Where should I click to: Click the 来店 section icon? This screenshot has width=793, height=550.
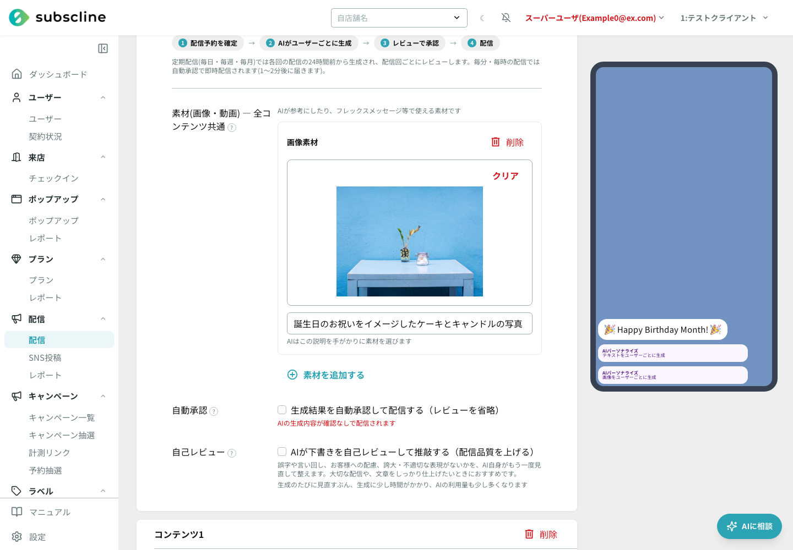pyautogui.click(x=17, y=157)
